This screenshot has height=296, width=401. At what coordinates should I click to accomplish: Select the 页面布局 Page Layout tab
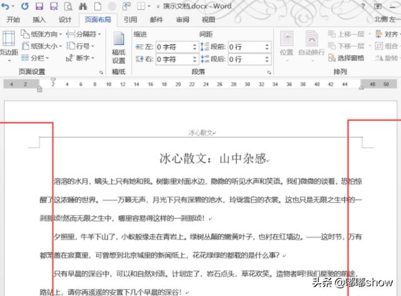(98, 19)
